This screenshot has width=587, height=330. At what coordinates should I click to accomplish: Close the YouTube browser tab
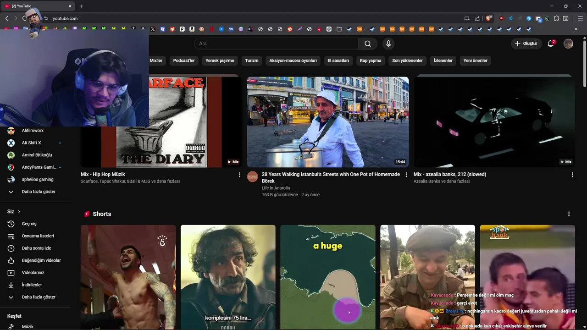(70, 6)
